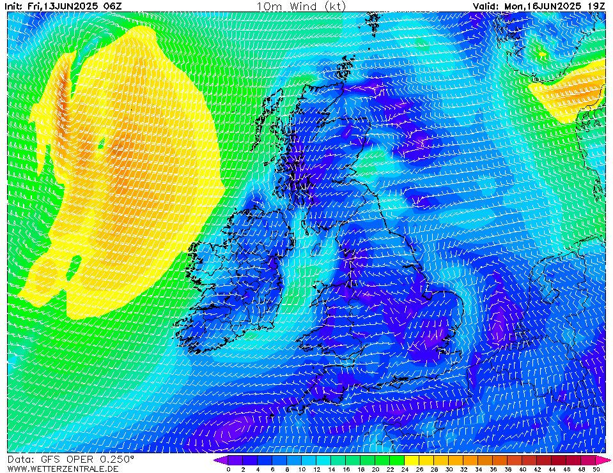Click the '24' label on the wind scale
Image resolution: width=613 pixels, height=473 pixels.
(x=405, y=469)
